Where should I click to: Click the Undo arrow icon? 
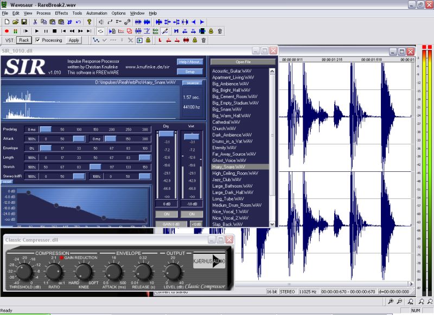tap(79, 22)
